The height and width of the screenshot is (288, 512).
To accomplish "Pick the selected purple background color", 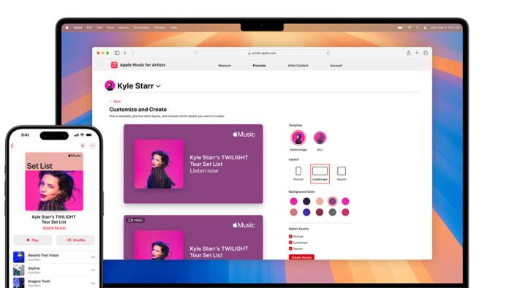I will point(332,201).
